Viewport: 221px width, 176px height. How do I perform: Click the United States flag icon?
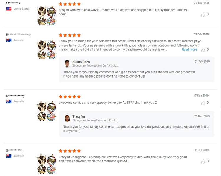[9, 9]
